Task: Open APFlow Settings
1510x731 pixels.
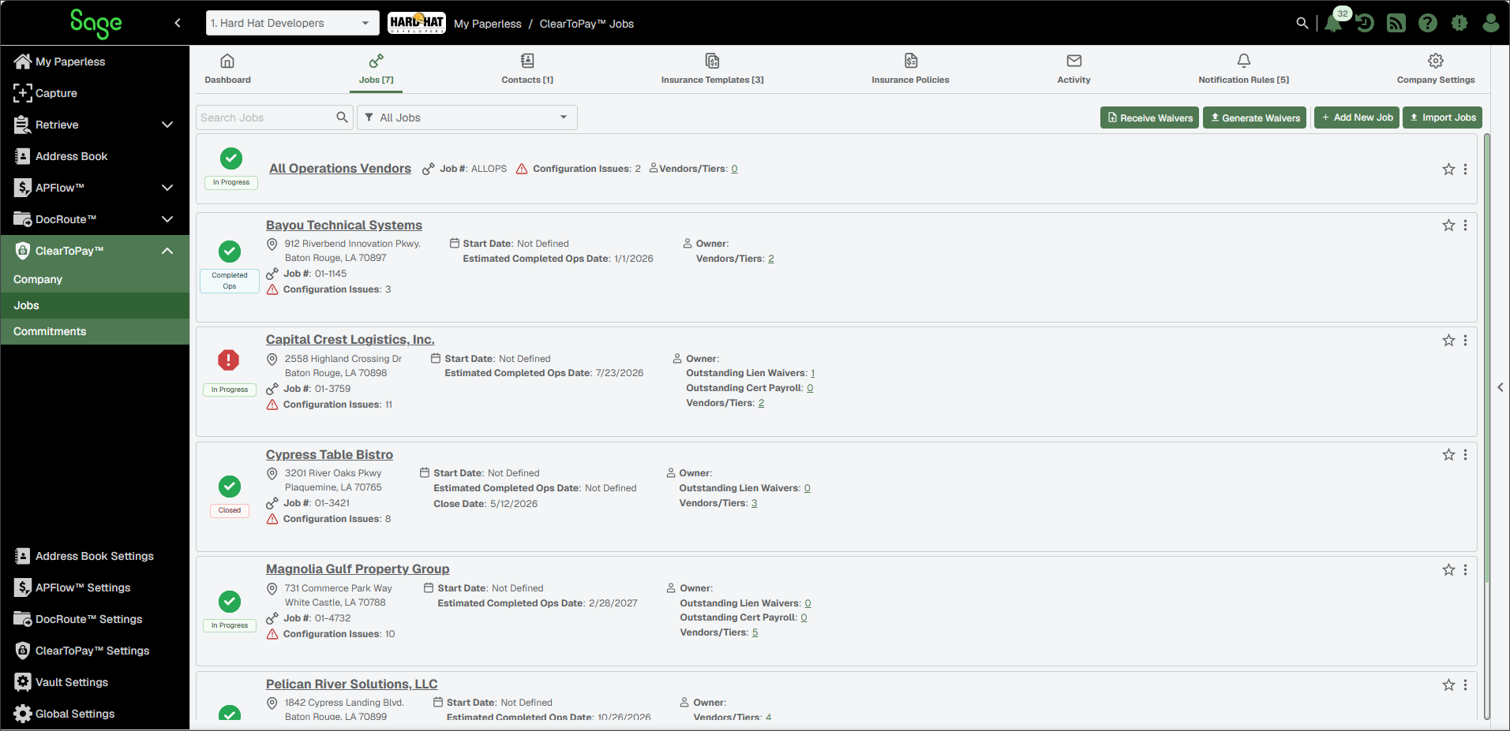Action: coord(95,587)
